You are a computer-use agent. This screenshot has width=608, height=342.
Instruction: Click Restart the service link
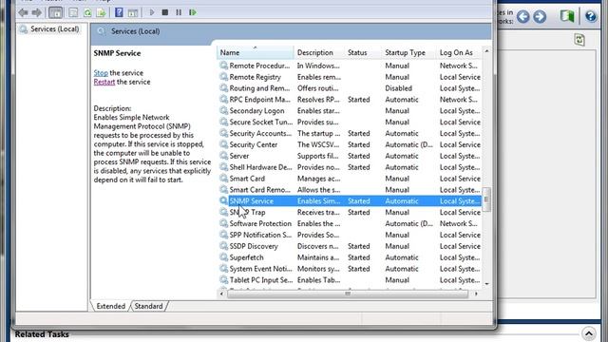tap(104, 82)
